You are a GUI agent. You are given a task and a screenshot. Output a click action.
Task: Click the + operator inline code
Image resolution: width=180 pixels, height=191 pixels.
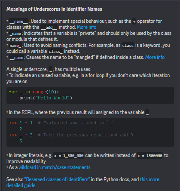pos(134,22)
